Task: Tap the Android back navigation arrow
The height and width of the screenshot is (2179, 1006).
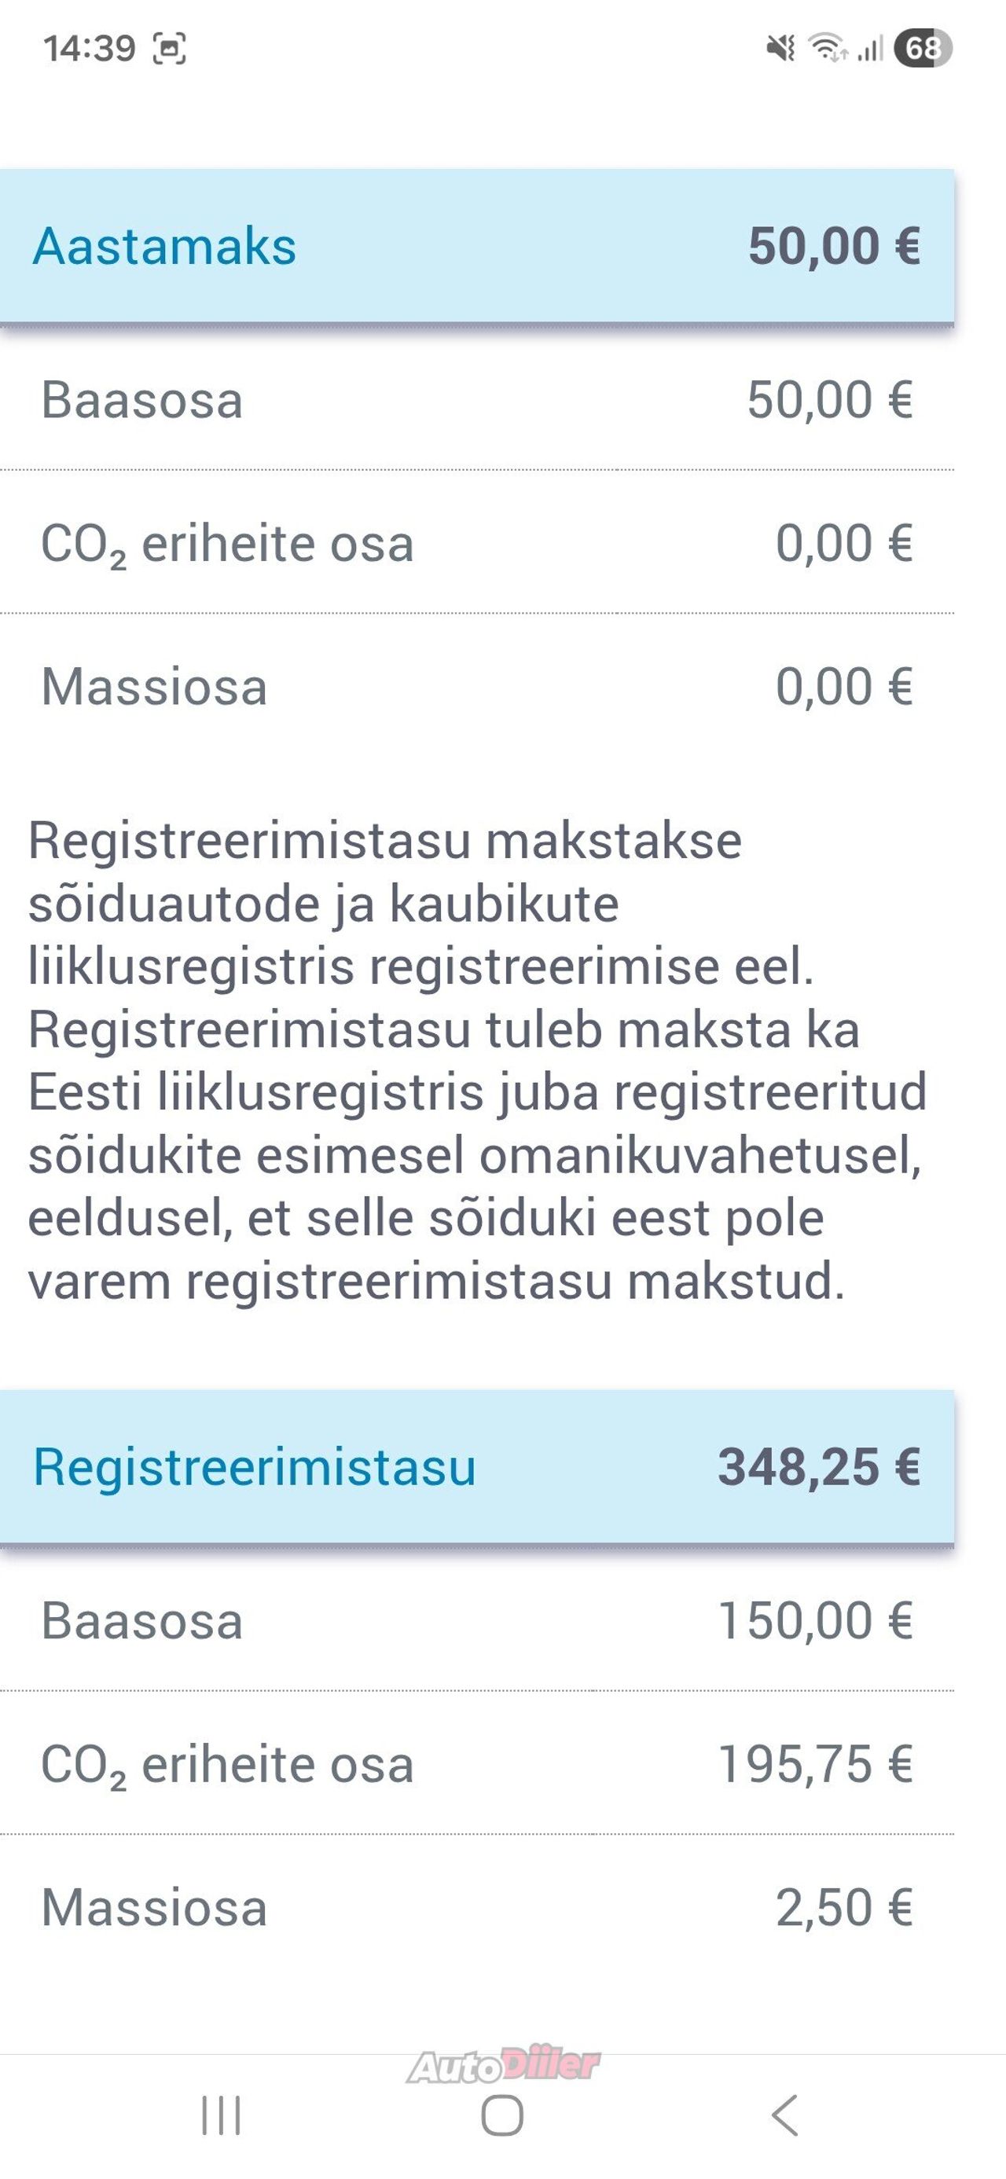Action: click(x=784, y=2115)
